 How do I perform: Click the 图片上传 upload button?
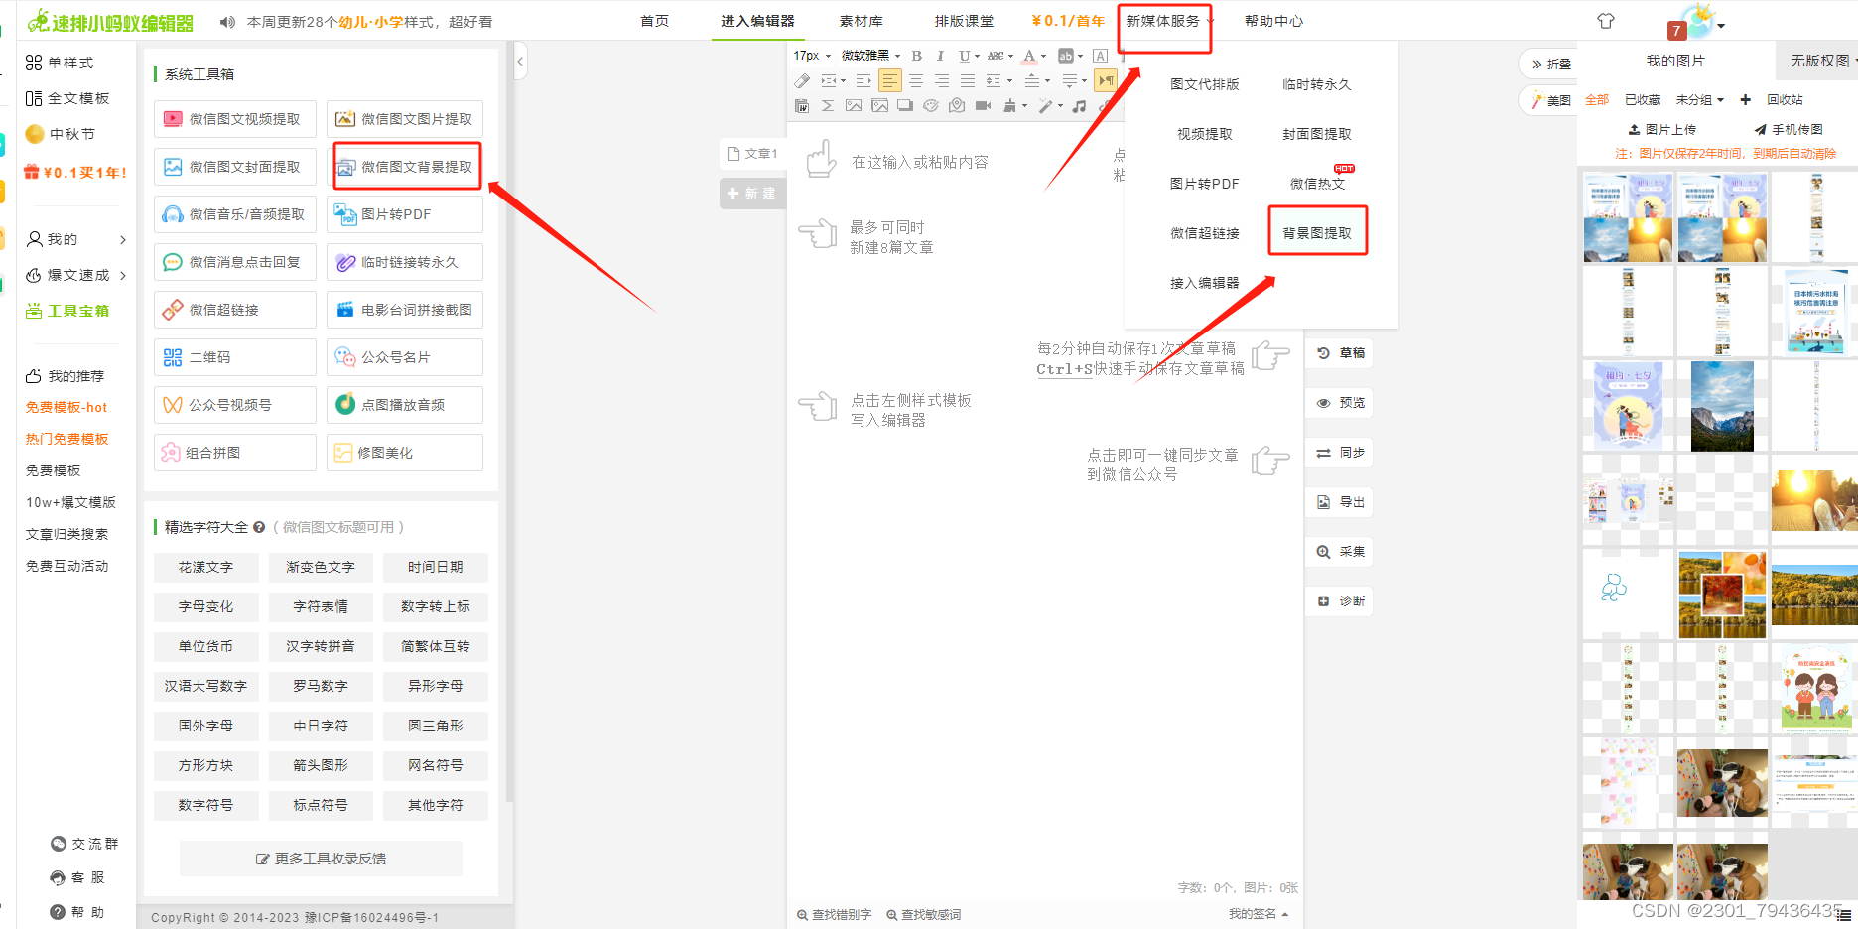tap(1662, 129)
